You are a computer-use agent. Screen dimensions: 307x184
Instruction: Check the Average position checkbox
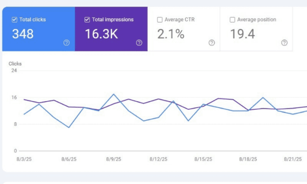233,20
